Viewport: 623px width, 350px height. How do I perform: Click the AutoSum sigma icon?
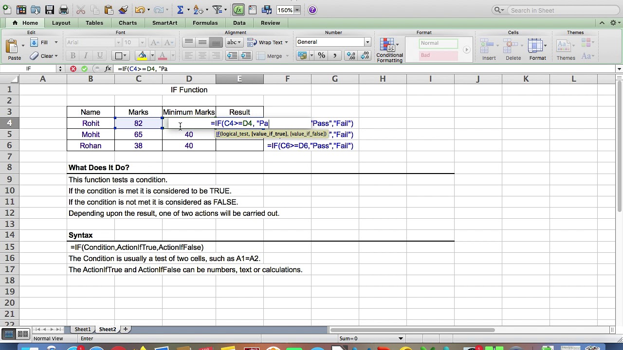[x=180, y=10]
